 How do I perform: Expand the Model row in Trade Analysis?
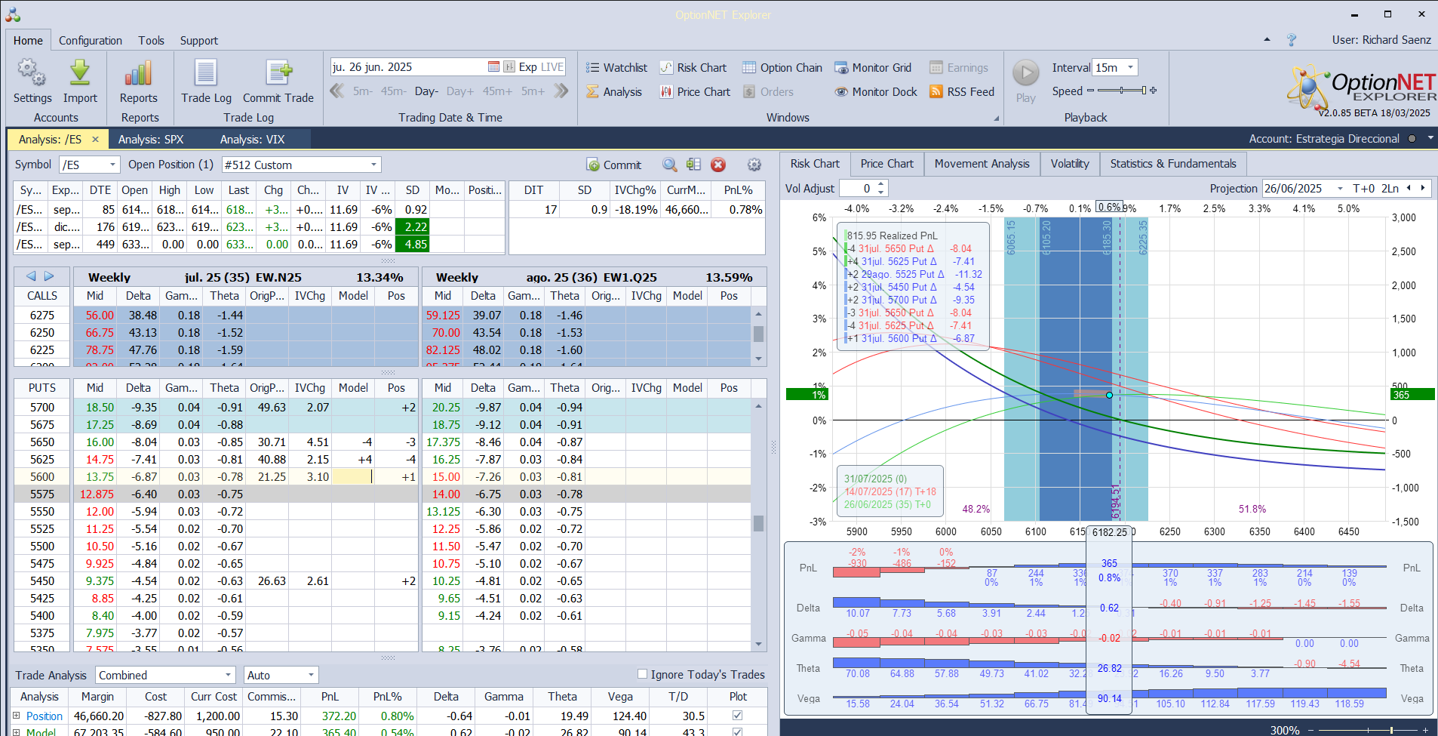(17, 731)
